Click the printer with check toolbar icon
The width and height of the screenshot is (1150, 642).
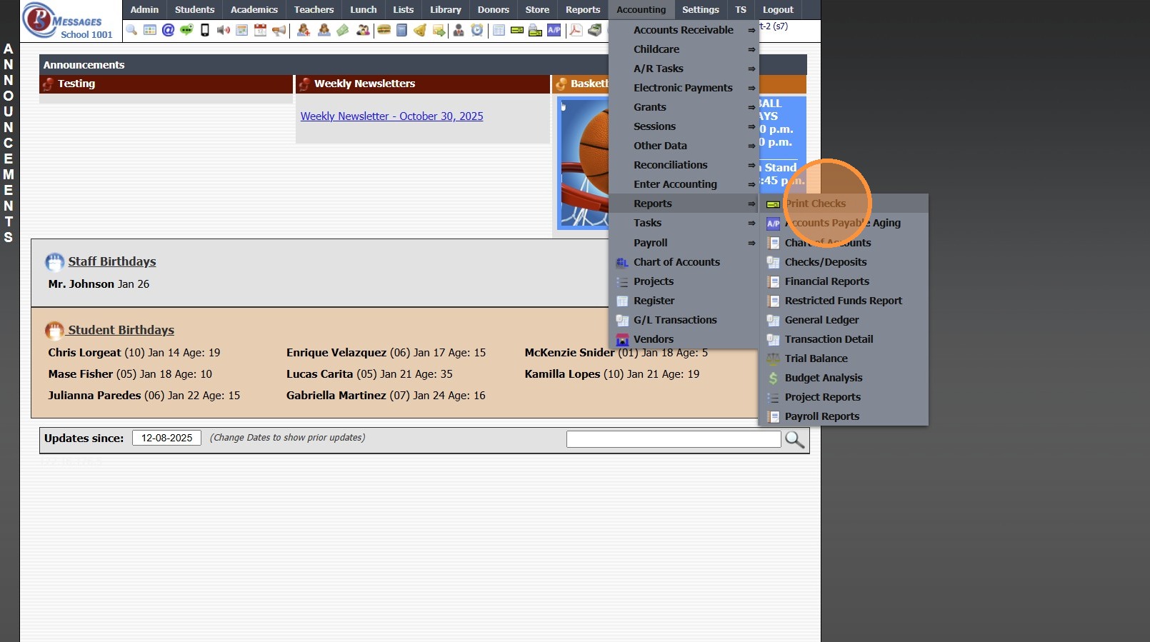535,30
